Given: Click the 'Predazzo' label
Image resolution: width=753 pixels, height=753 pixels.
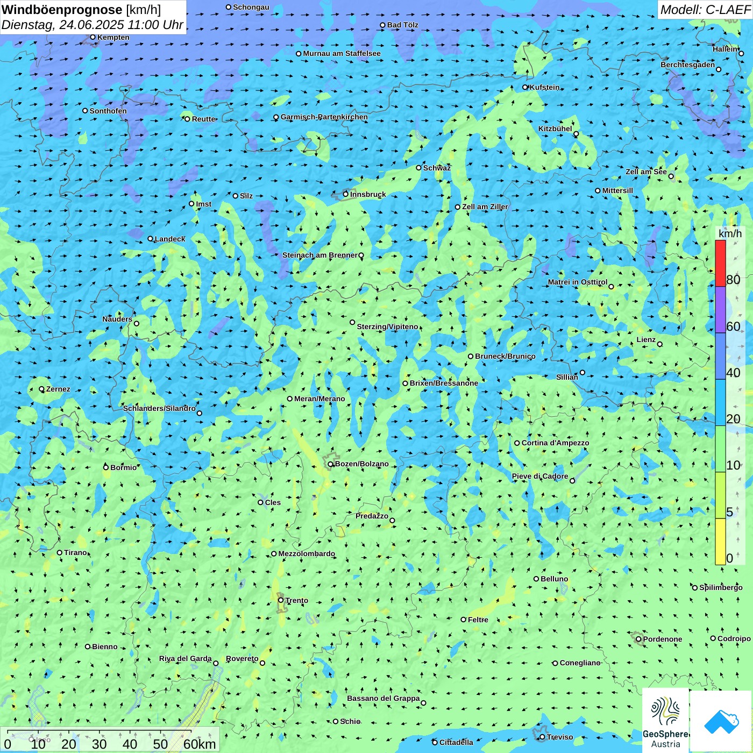Looking at the screenshot, I should tap(372, 516).
